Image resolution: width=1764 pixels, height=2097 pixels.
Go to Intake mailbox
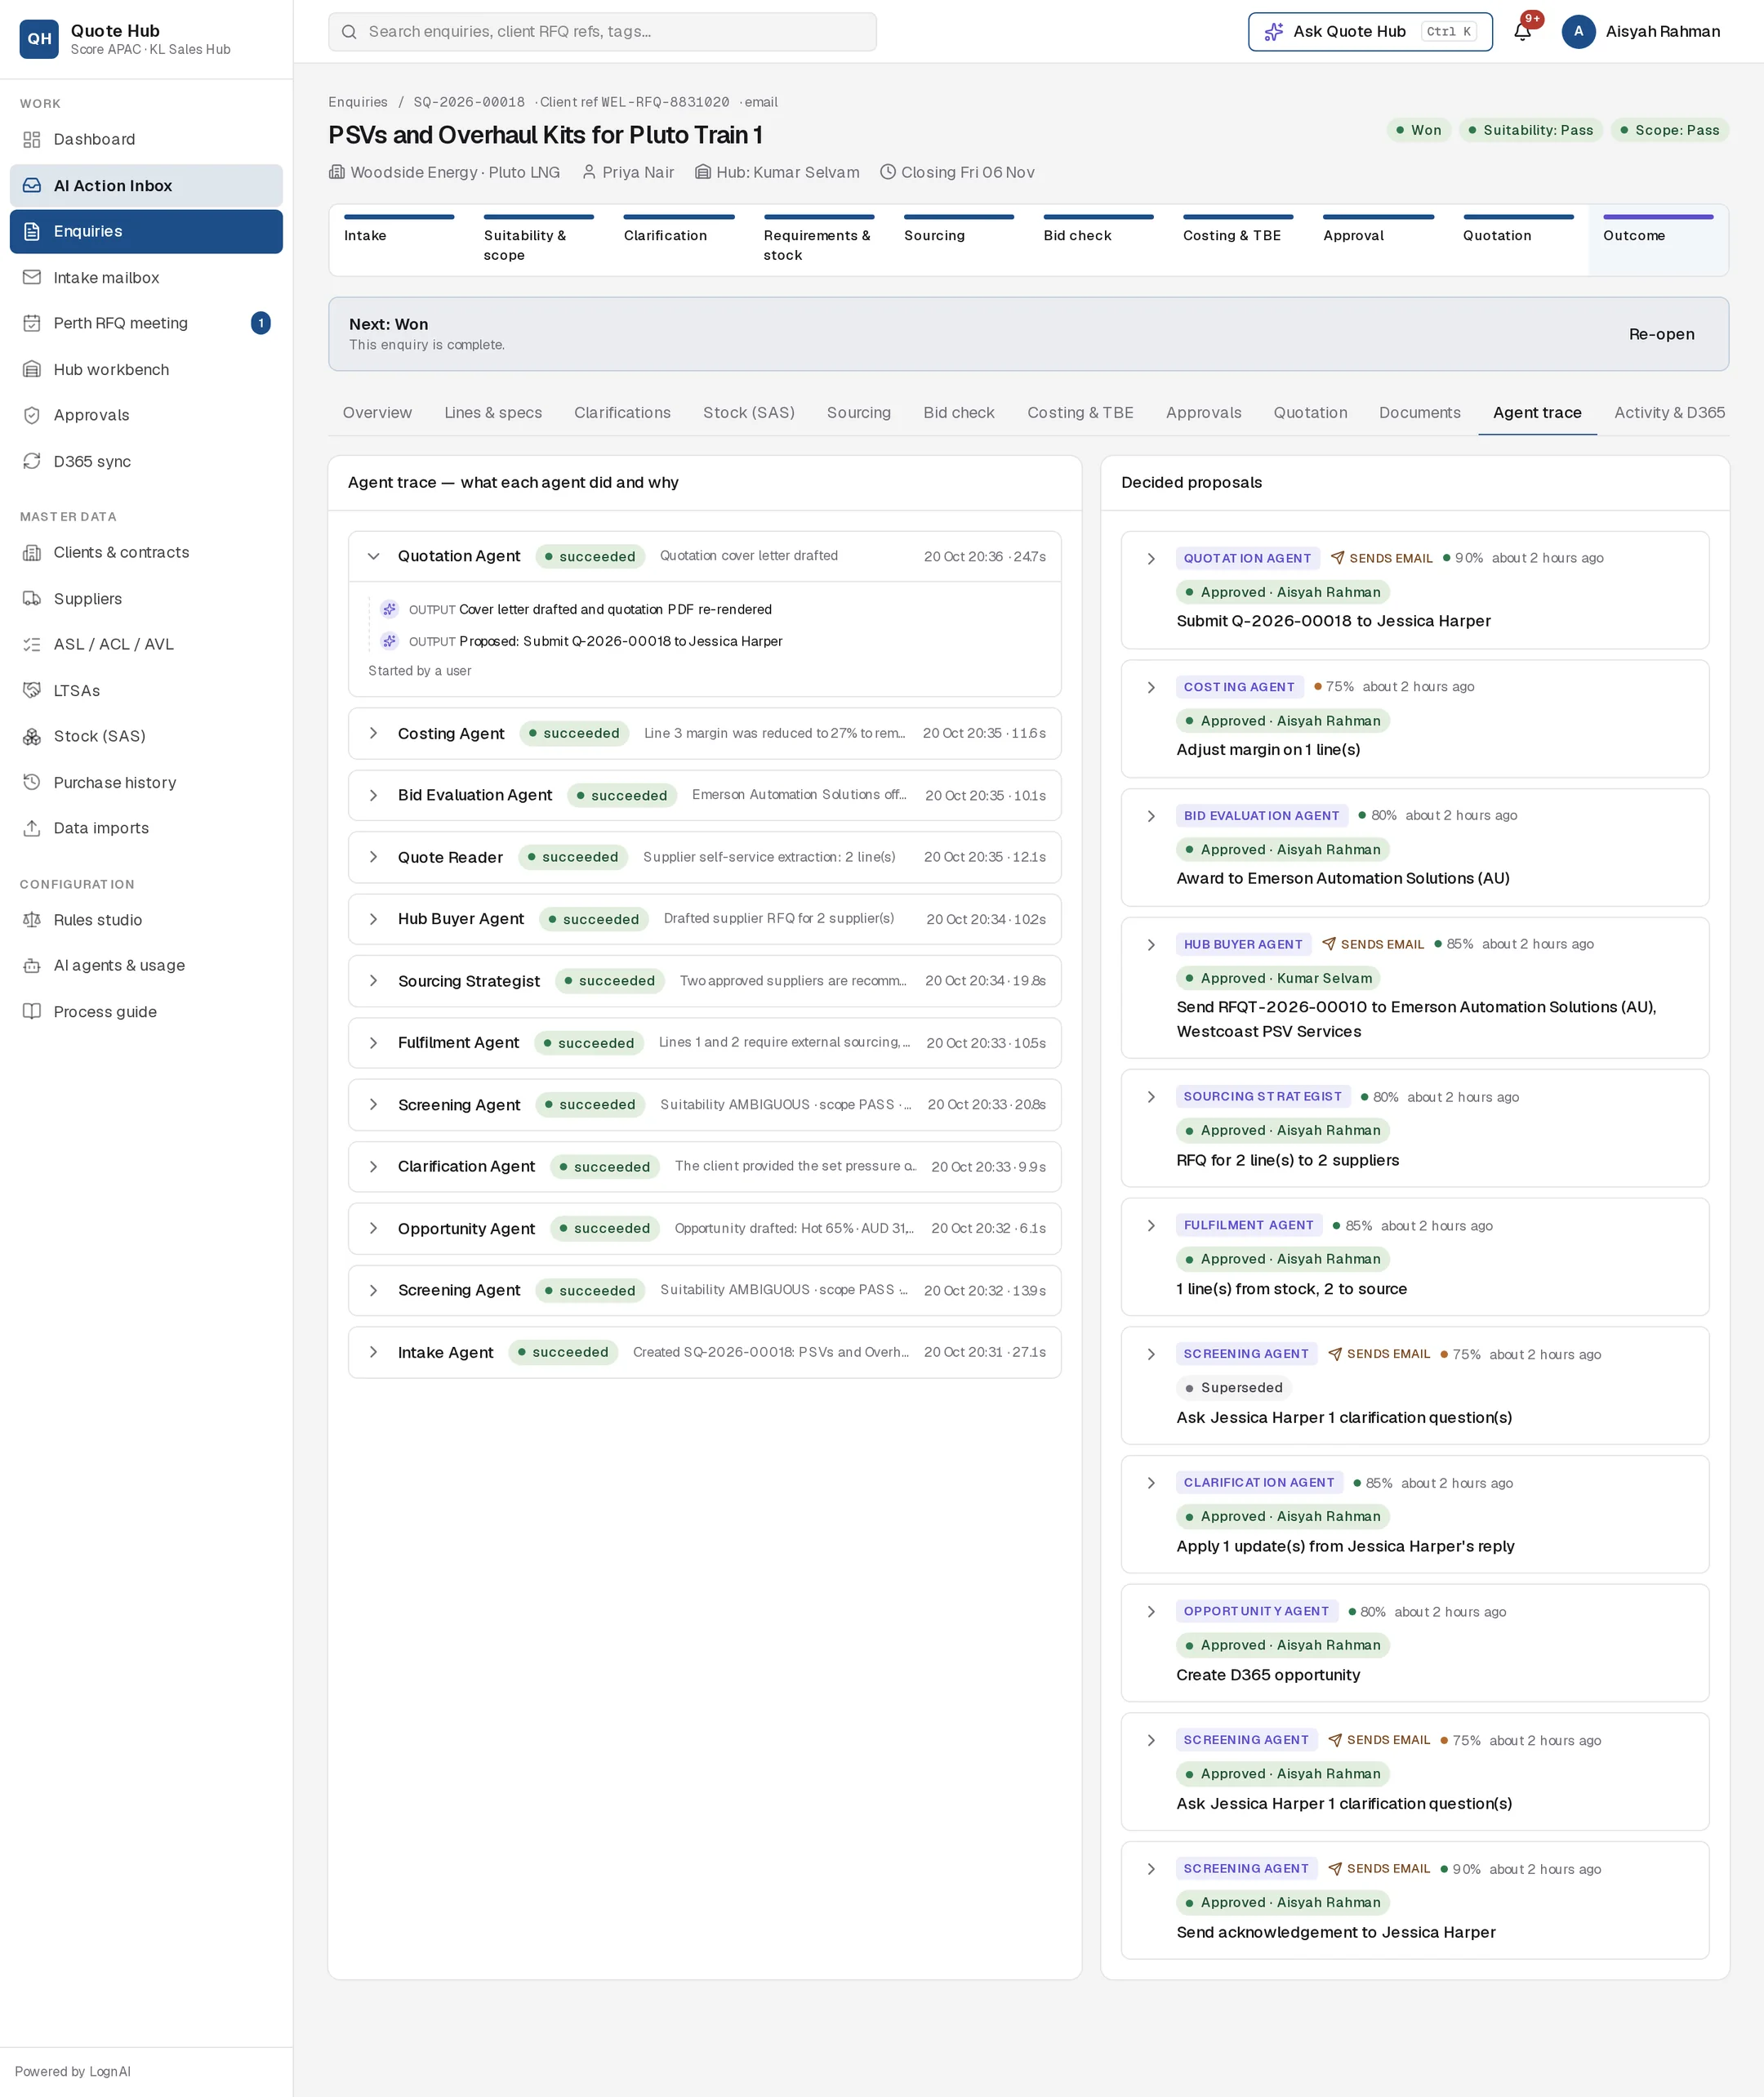(146, 278)
